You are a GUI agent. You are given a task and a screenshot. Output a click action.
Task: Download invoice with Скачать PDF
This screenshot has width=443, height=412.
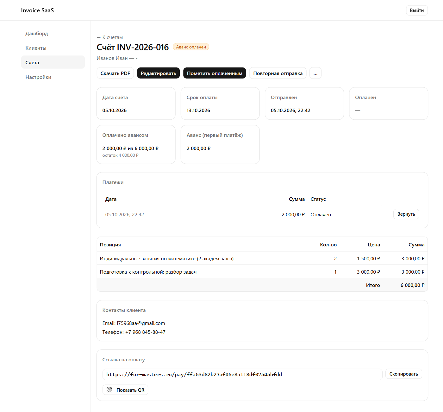point(115,73)
